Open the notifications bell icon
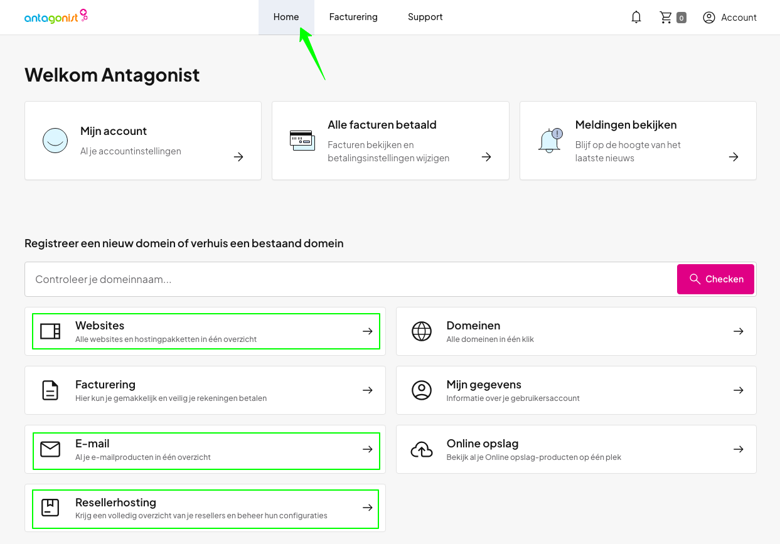Screen dimensions: 780x544 636,18
